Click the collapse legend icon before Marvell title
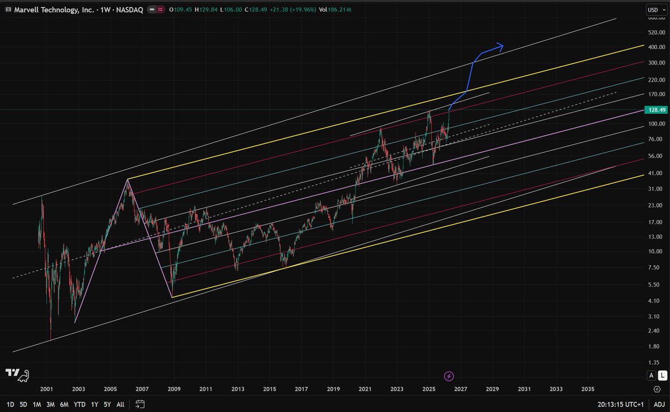The width and height of the screenshot is (670, 412). [x=8, y=9]
